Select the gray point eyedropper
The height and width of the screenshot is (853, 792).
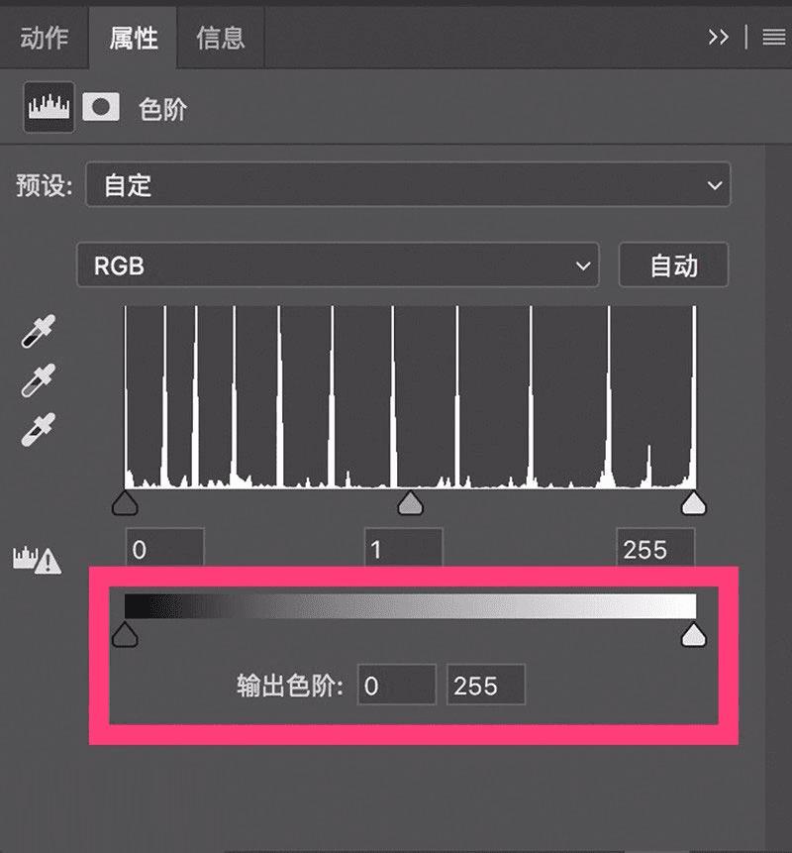(38, 379)
